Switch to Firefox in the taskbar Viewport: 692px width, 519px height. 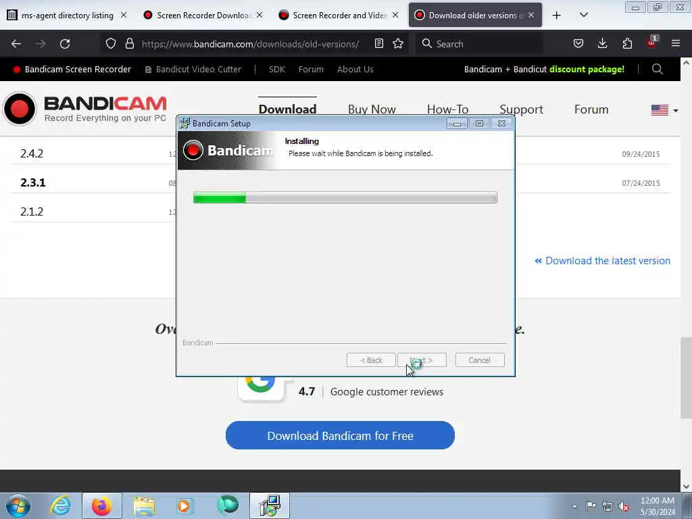[102, 505]
